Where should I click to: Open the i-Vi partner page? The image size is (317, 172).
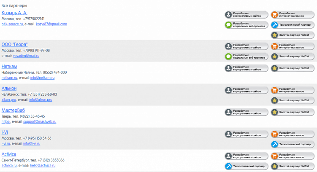(x=5, y=132)
